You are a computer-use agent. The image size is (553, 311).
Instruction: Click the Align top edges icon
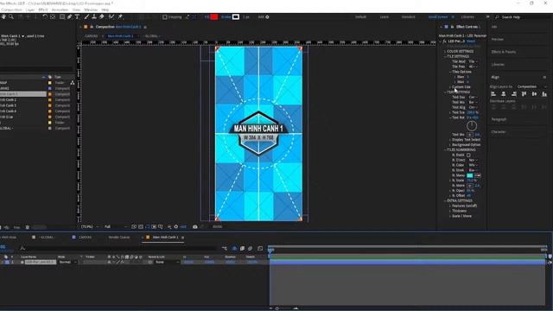pyautogui.click(x=524, y=94)
